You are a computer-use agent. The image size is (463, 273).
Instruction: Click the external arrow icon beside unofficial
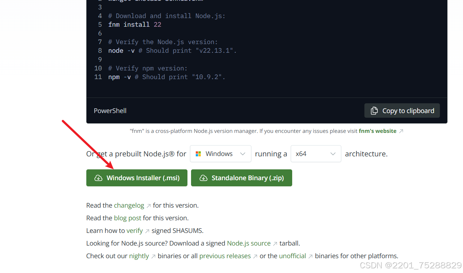pyautogui.click(x=311, y=256)
